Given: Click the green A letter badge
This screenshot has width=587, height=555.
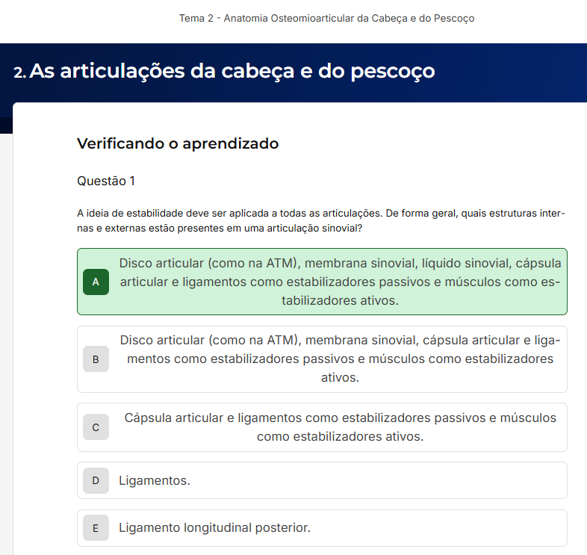Looking at the screenshot, I should (x=96, y=282).
